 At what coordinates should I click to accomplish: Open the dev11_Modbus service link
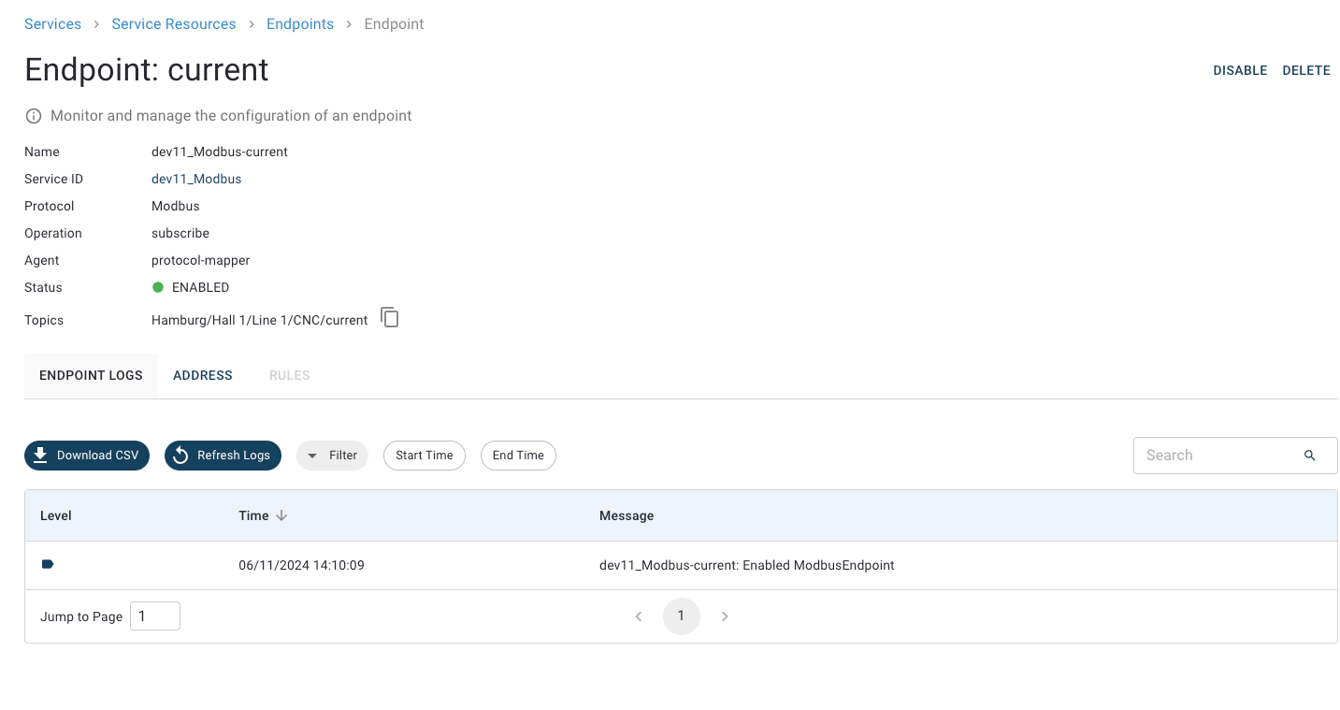[x=196, y=179]
